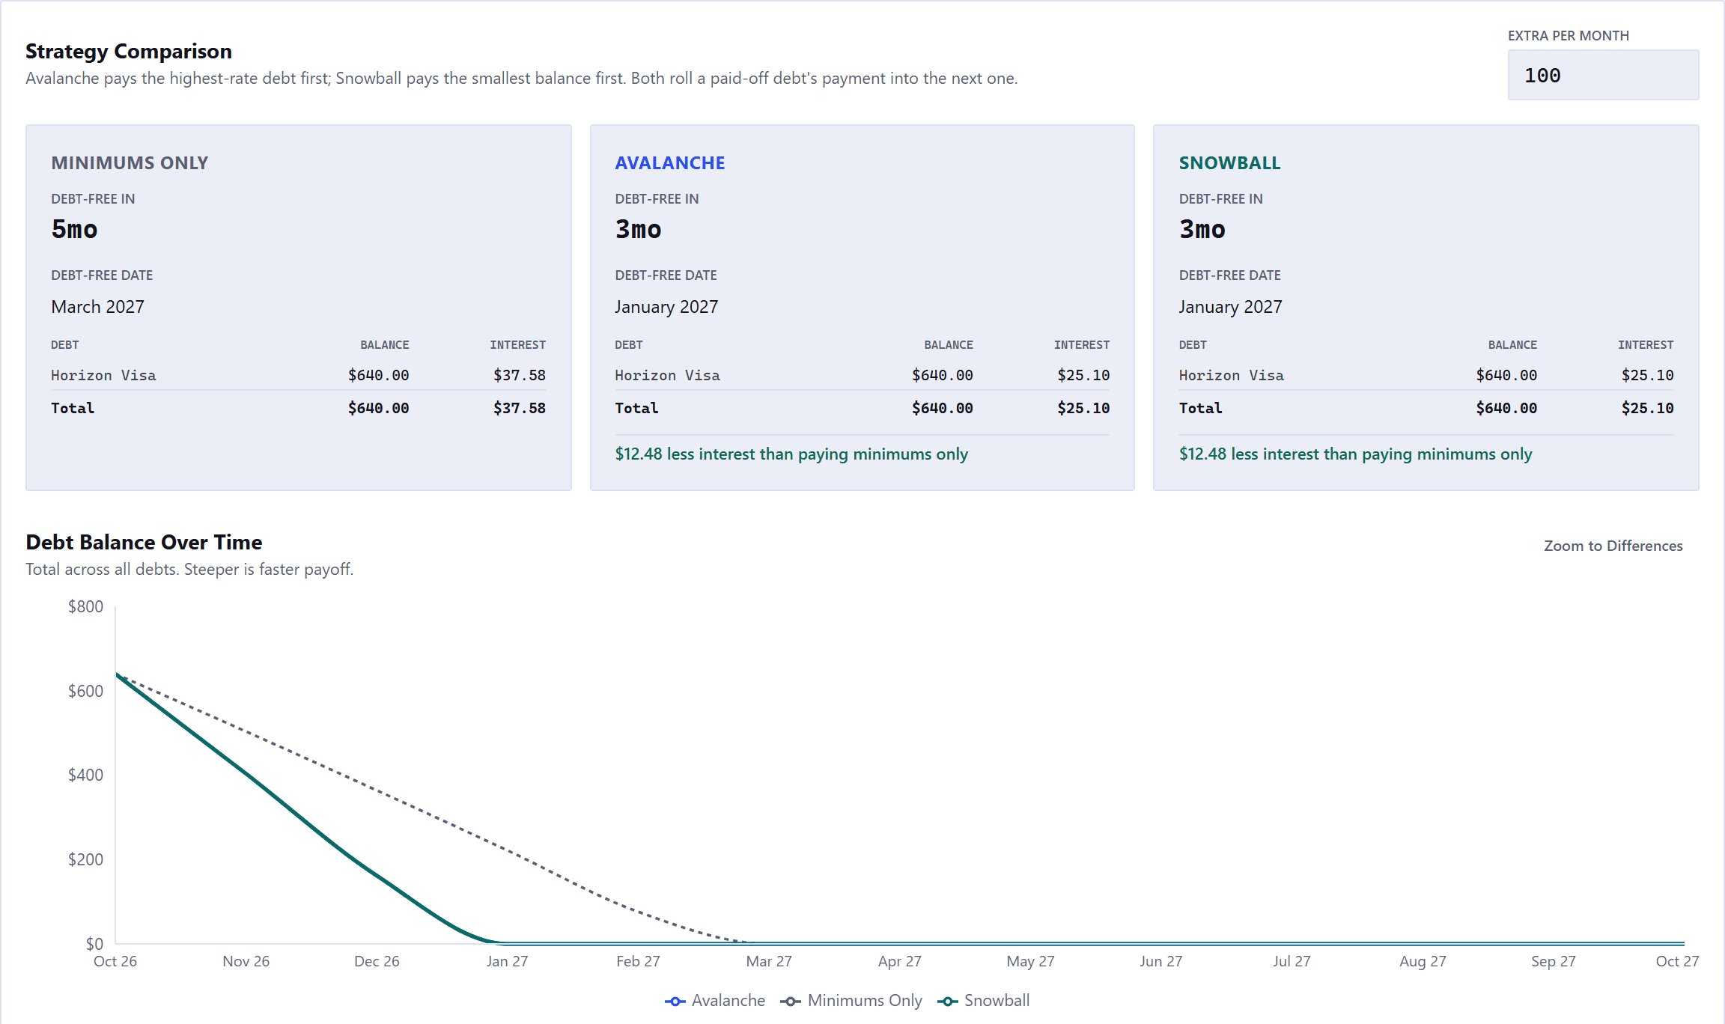This screenshot has height=1024, width=1725.
Task: Click the Extra Per Month input field
Action: (x=1603, y=75)
